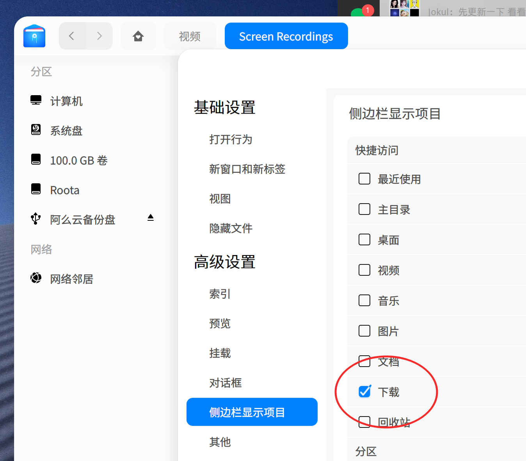Select the 索引 advanced settings entry
Viewport: 526px width, 461px height.
[x=220, y=294]
